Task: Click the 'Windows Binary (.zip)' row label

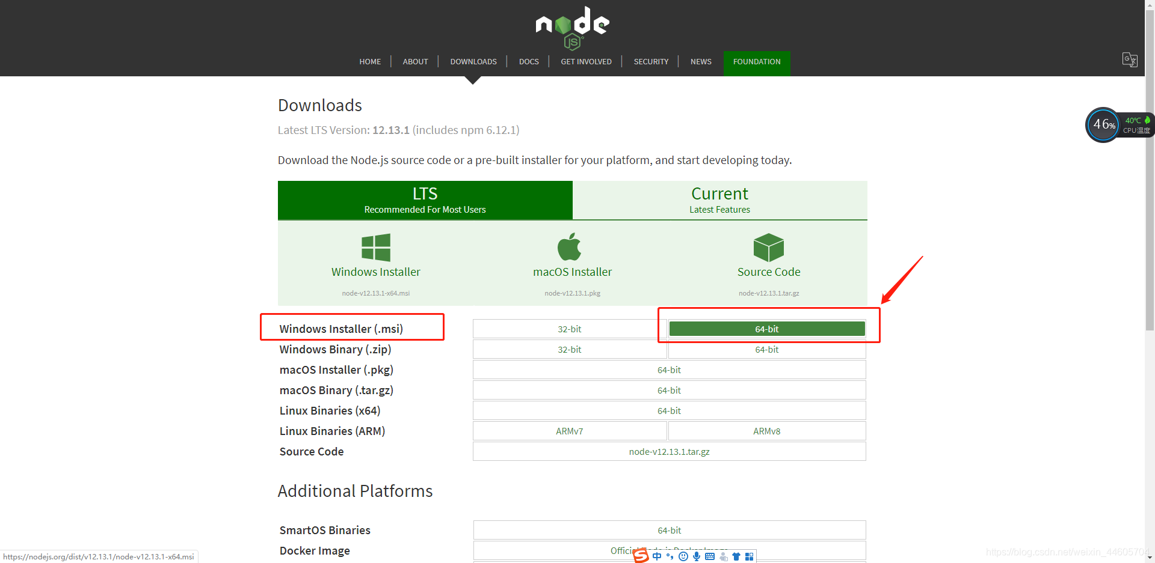Action: (335, 349)
